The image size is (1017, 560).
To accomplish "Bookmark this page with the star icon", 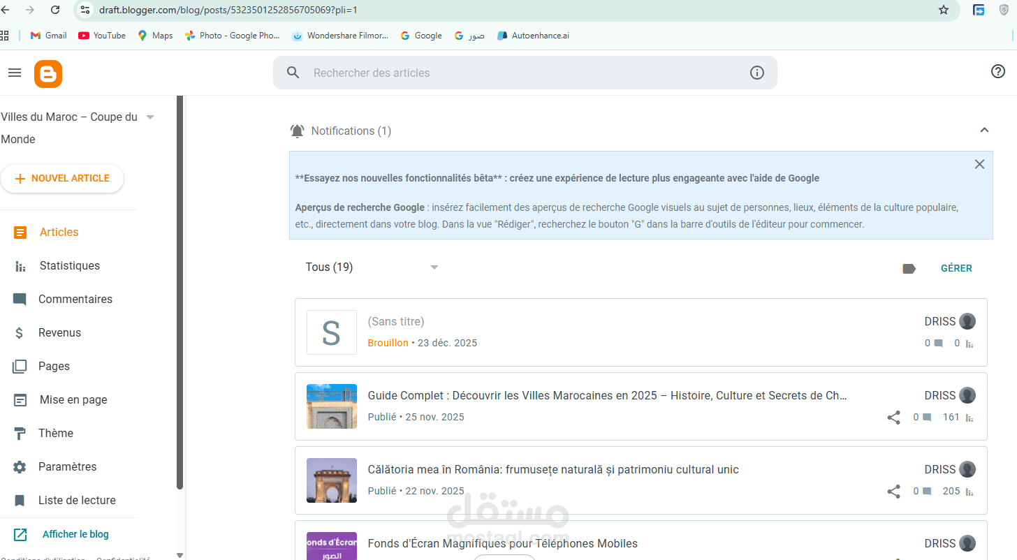I will (944, 10).
